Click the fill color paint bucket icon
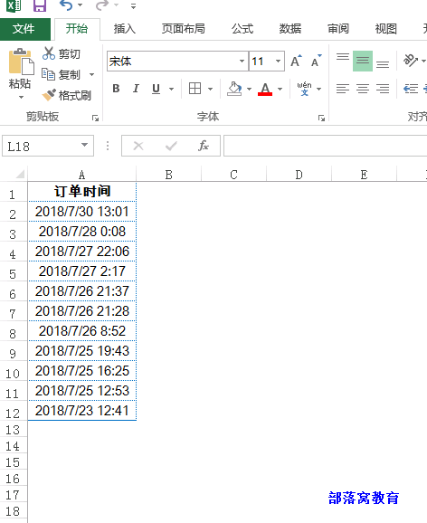 tap(234, 89)
